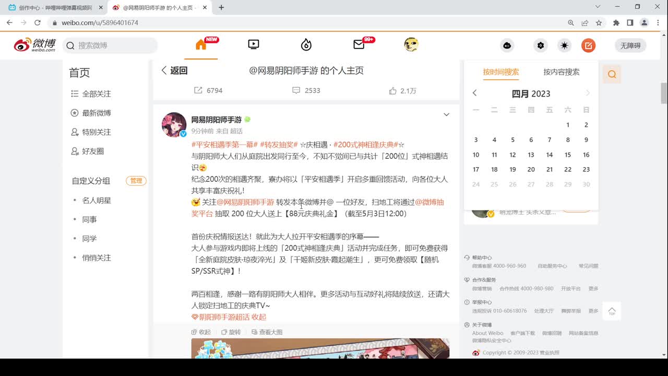Click the 管理 button for custom groups

(136, 181)
